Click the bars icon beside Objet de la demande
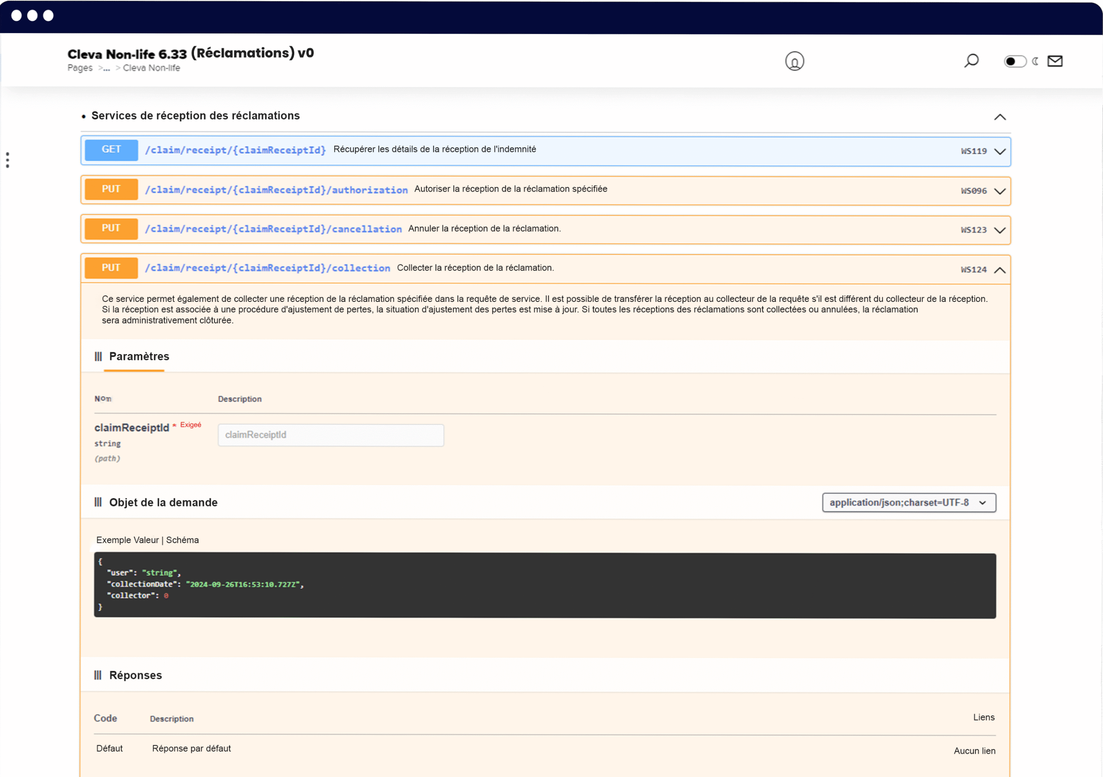 [98, 502]
